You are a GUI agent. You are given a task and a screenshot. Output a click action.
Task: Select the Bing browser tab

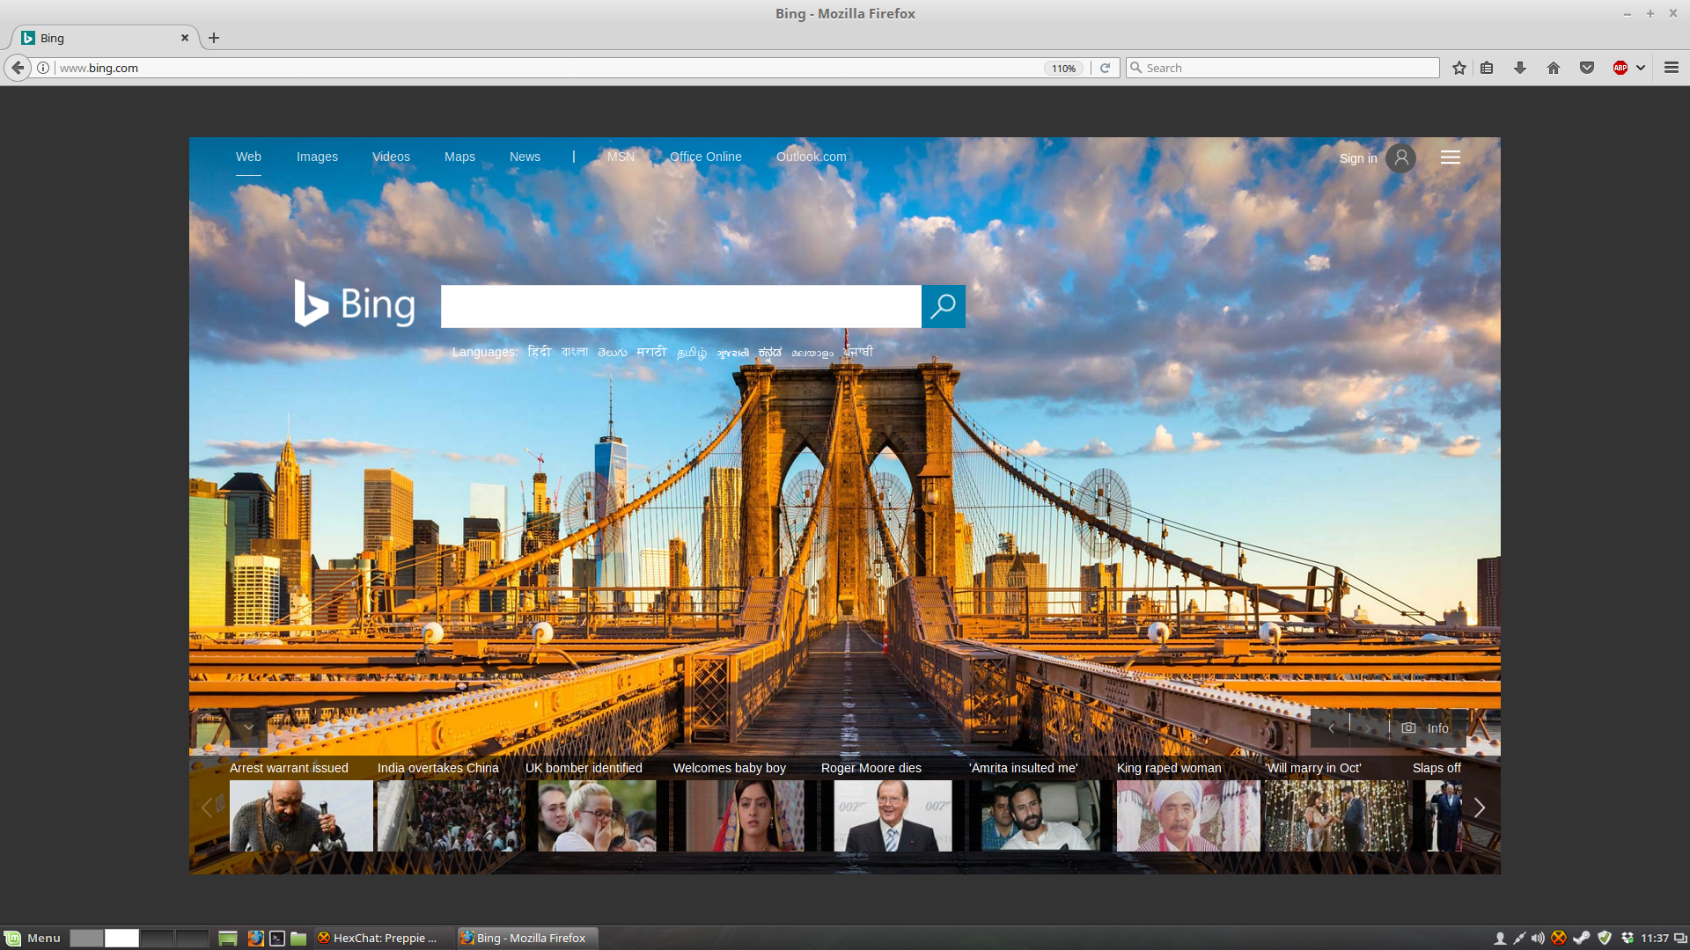point(106,38)
